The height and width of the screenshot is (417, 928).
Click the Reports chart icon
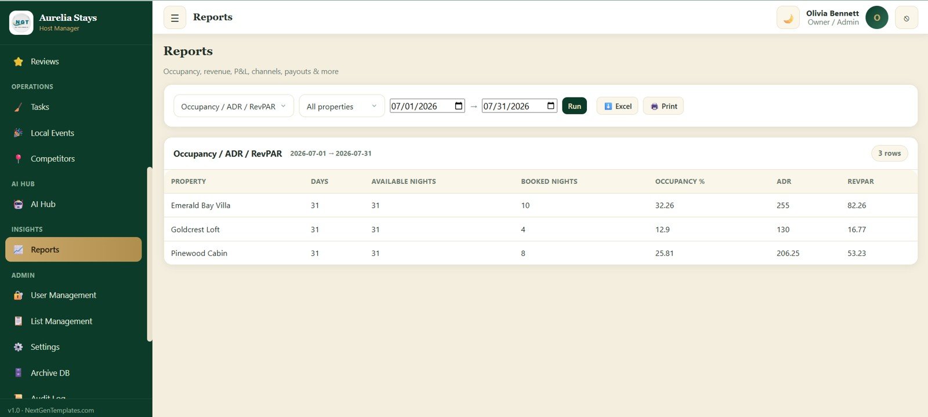click(x=19, y=249)
